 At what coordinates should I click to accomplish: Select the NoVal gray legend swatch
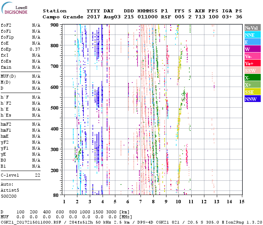coord(252,28)
